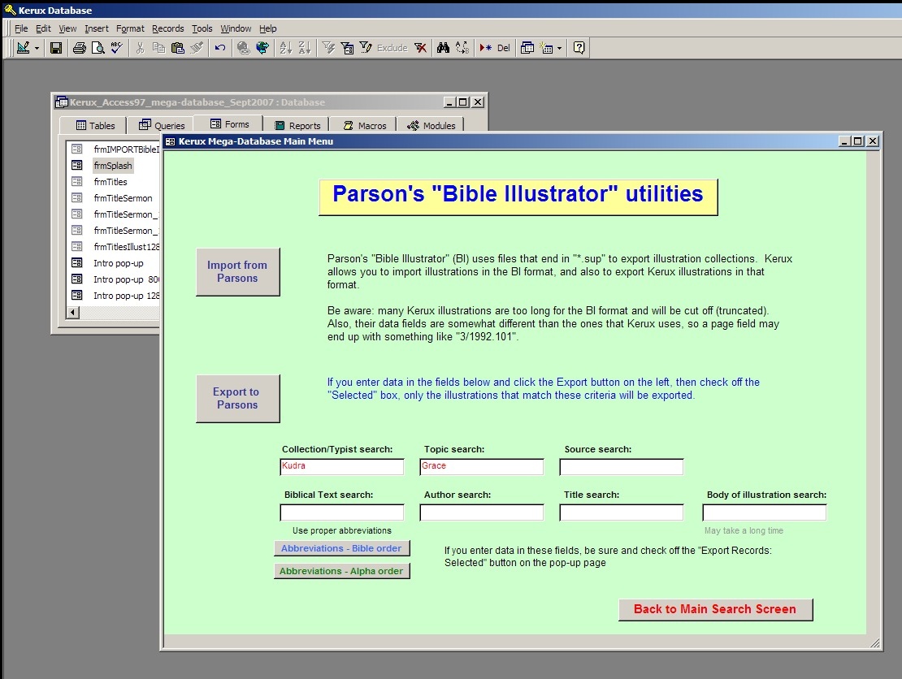Click the Exclude toolbar button
The image size is (902, 679).
[392, 48]
